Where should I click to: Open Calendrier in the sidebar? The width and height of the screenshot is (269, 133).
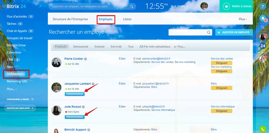point(14,52)
